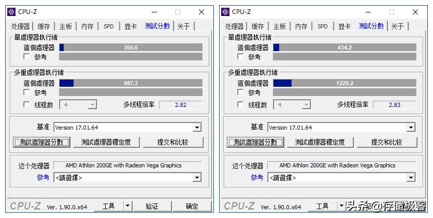Click Ver. 1.90.0.x64 text in left window
The image size is (433, 218).
(x=67, y=207)
